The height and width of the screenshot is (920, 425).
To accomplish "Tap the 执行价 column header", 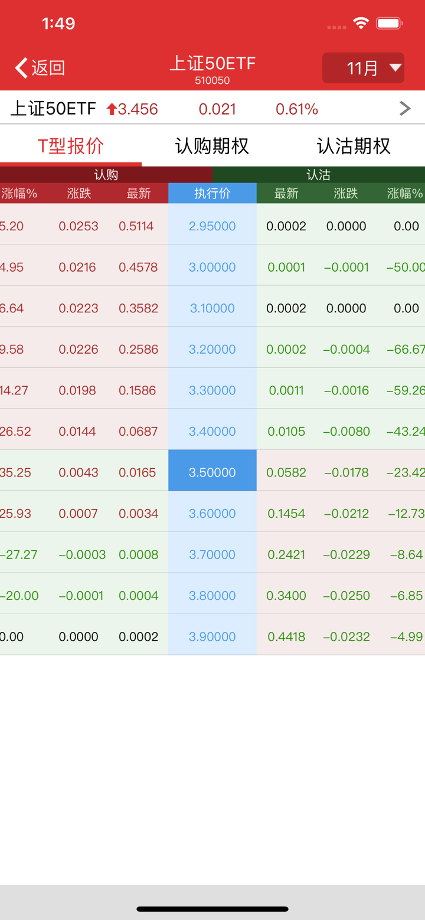I will click(x=212, y=193).
